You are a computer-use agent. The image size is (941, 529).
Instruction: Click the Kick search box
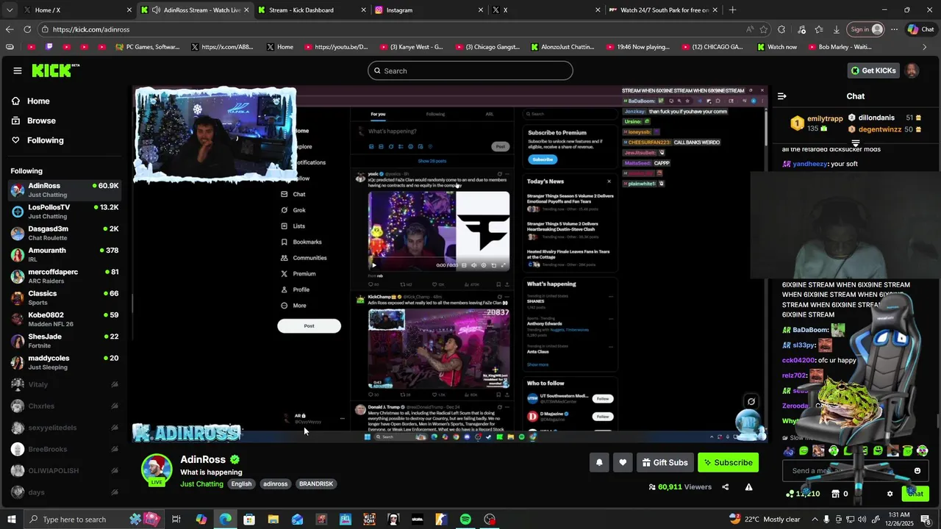point(470,71)
